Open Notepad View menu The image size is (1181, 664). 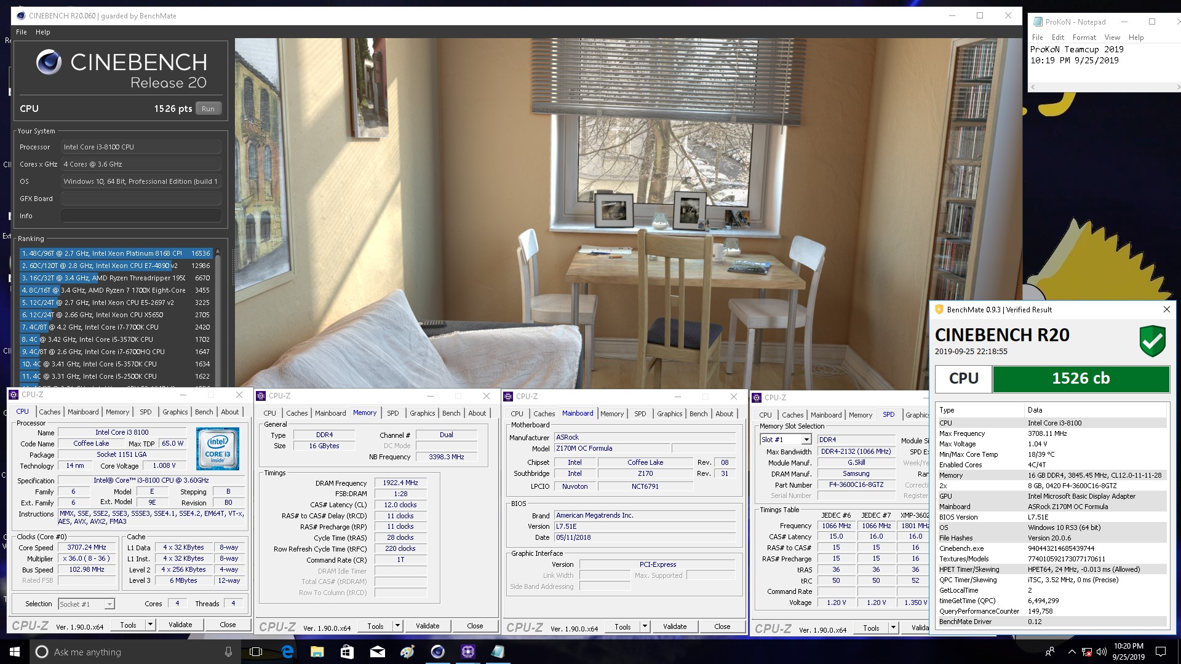pyautogui.click(x=1112, y=38)
